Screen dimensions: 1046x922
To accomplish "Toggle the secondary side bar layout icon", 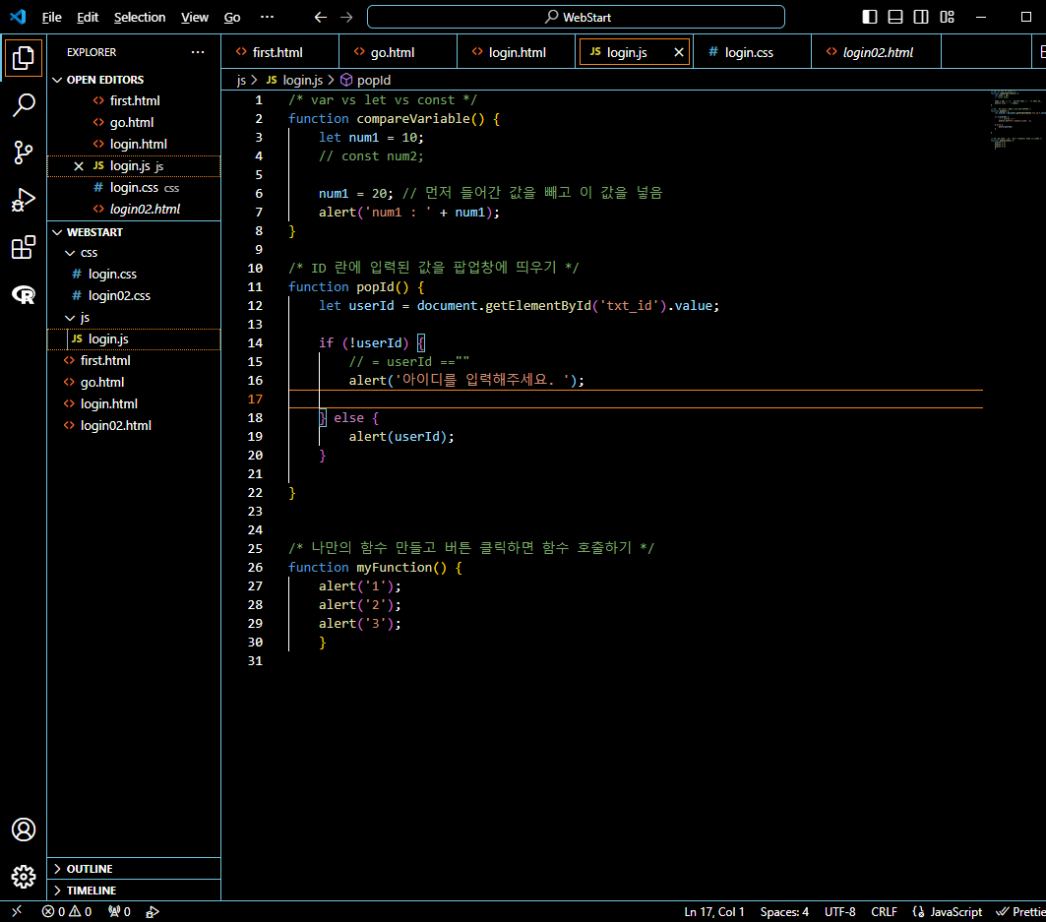I will [x=921, y=17].
